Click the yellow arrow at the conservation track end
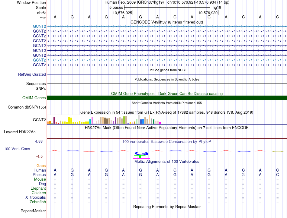This screenshot has height=218, width=287. click(x=277, y=152)
